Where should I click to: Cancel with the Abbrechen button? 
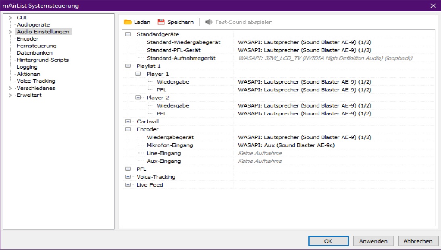pyautogui.click(x=418, y=241)
